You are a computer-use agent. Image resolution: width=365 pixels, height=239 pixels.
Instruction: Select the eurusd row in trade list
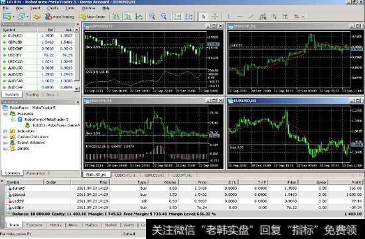(x=184, y=189)
